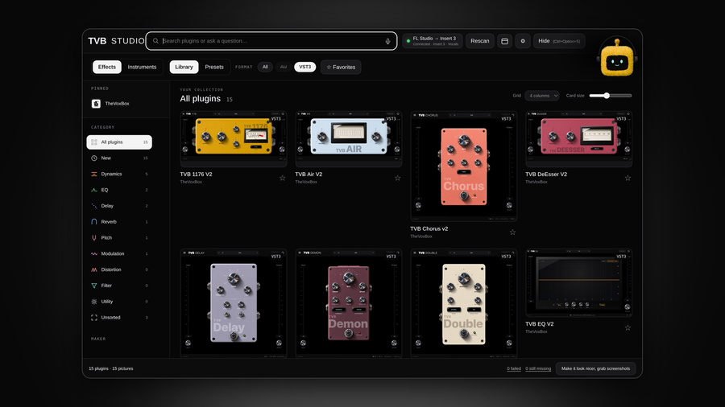Toggle favorite star for TVB Chorus v2
This screenshot has width=725, height=407.
click(512, 232)
